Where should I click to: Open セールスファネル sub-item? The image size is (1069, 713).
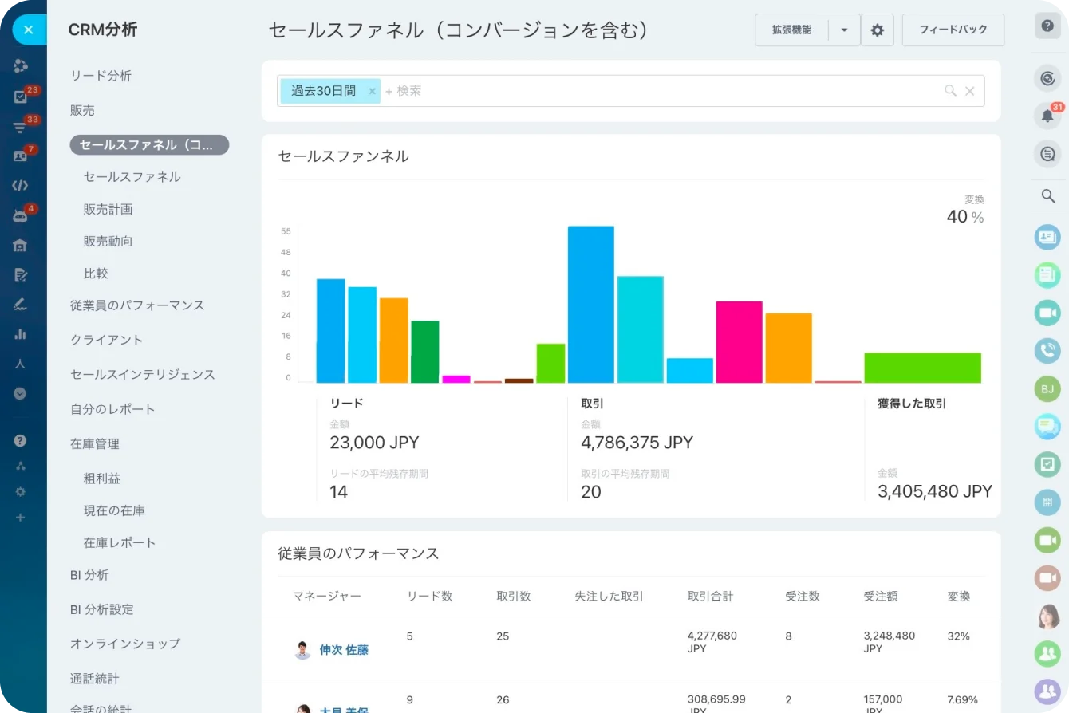(x=132, y=177)
